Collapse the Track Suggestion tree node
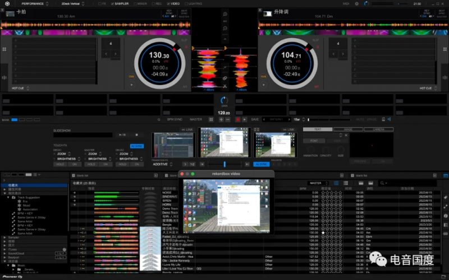 [8, 198]
